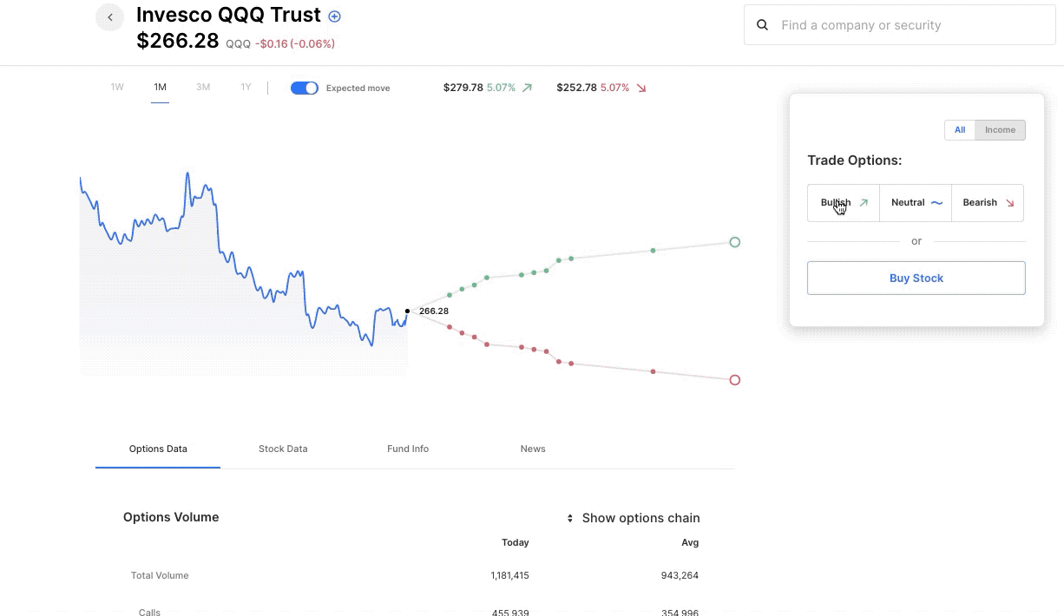Click the Buy Stock button

tap(916, 278)
